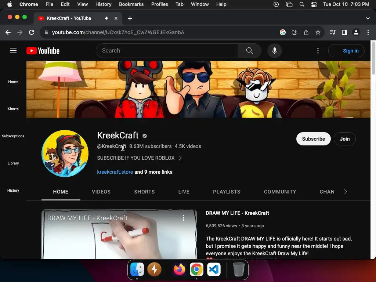Open Control Center in menu bar
Viewport: 376px width, 282px height.
pos(314,4)
